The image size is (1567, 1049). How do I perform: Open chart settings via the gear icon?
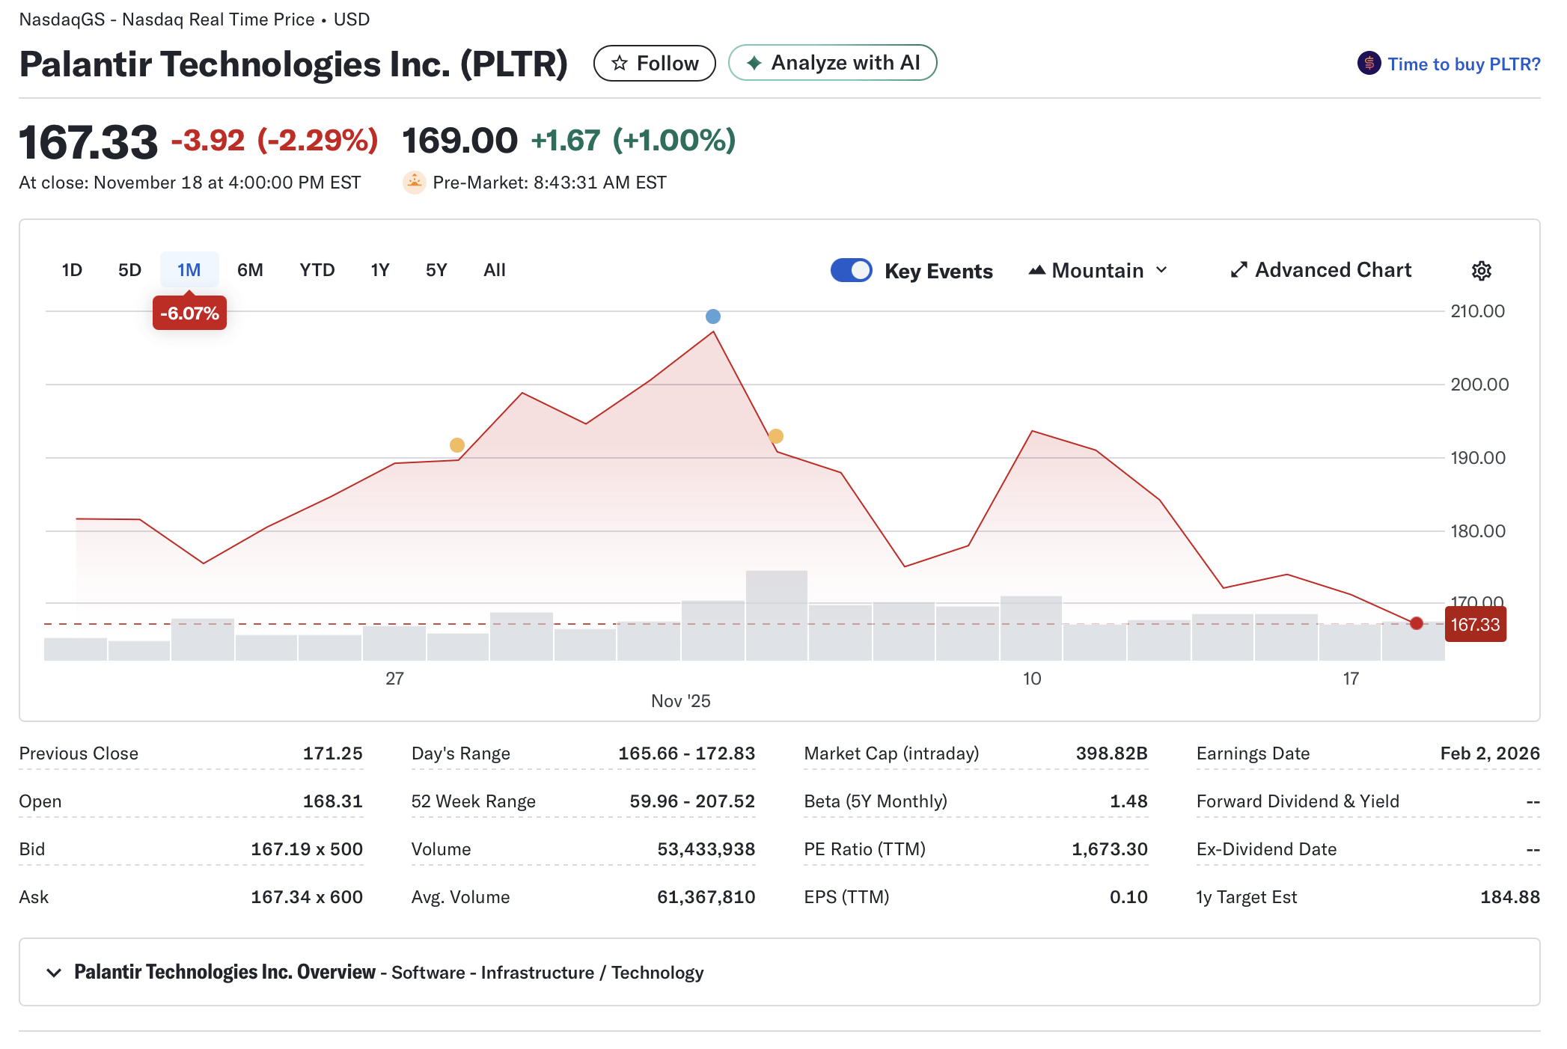click(x=1481, y=270)
